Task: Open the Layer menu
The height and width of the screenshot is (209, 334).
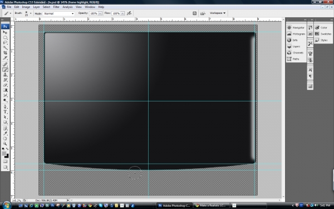Action: (x=36, y=7)
